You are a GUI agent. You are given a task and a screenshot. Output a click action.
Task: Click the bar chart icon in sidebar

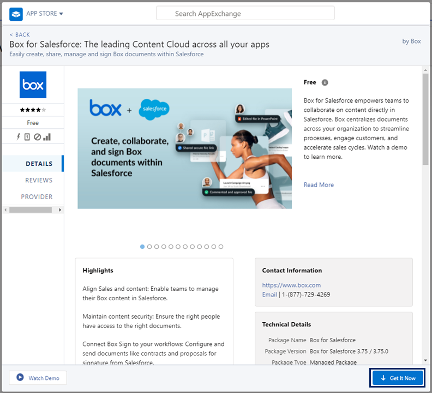(x=47, y=137)
